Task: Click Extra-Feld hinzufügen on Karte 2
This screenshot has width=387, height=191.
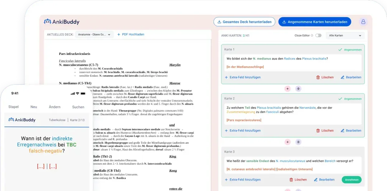Action: tap(243, 130)
